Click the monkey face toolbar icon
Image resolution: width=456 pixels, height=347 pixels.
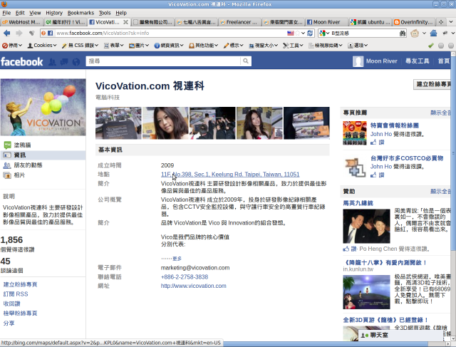pyautogui.click(x=415, y=33)
